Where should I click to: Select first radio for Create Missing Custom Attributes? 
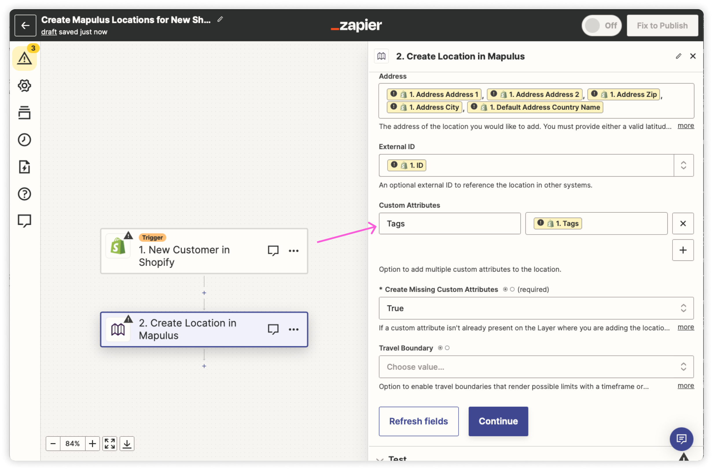505,290
